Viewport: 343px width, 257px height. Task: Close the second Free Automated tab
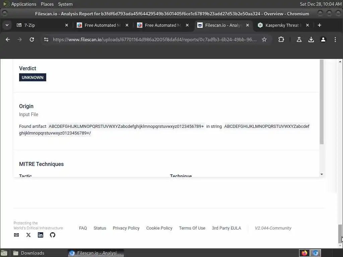(x=187, y=25)
